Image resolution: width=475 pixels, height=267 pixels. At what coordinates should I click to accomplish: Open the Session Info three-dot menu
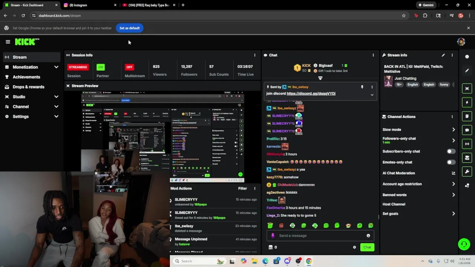(255, 55)
